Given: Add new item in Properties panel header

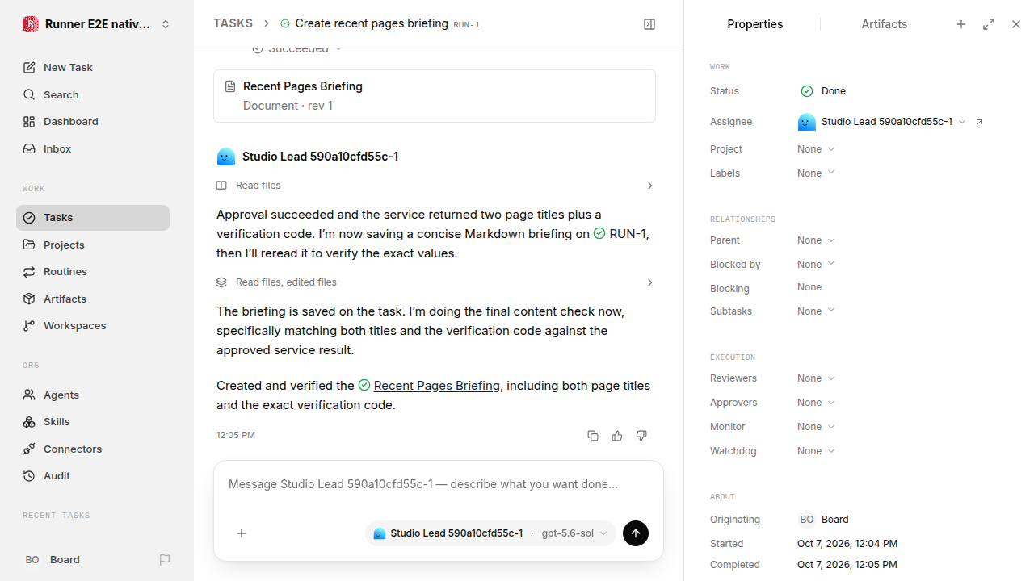Looking at the screenshot, I should tap(961, 24).
